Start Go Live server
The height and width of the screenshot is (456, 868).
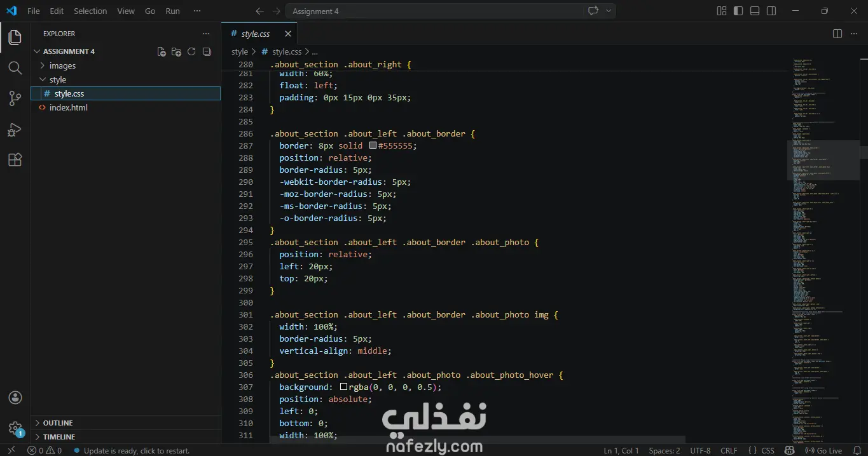pyautogui.click(x=823, y=450)
